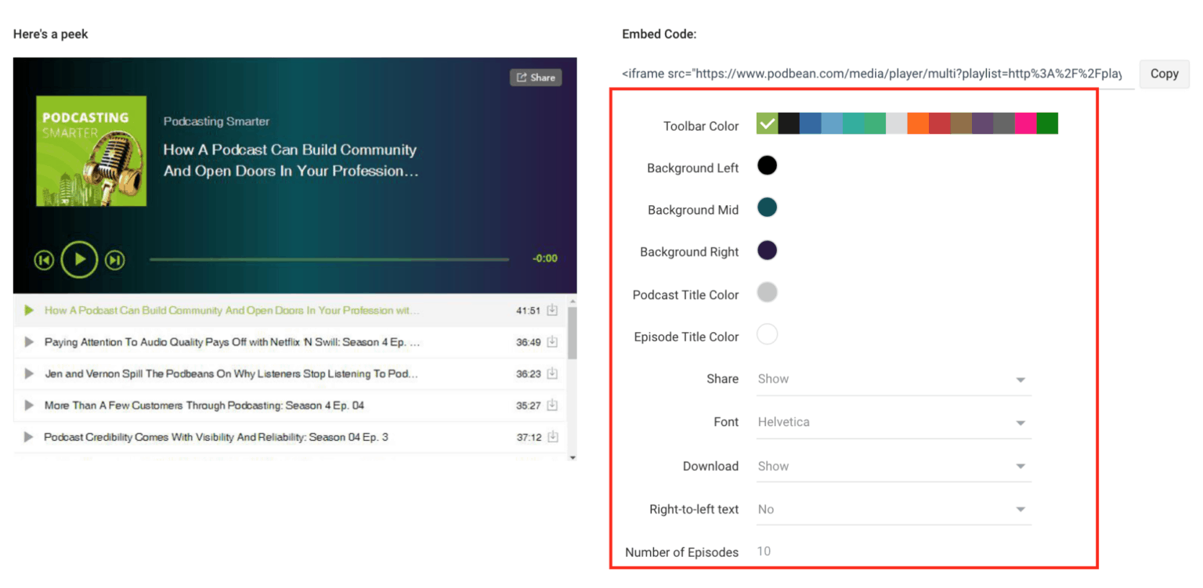1203x588 pixels.
Task: Download the episode timed 41:51
Action: 553,310
